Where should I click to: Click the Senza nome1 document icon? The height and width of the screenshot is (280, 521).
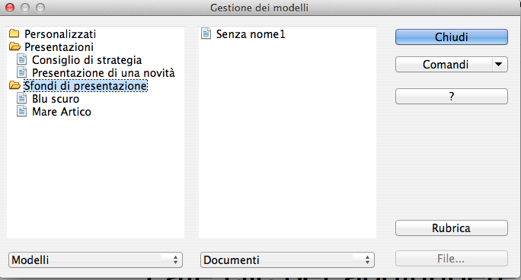point(206,33)
